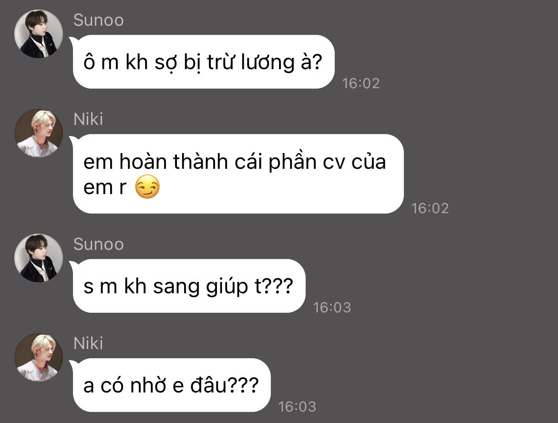Click the 16:03 timestamp beside Sunoo's second message
The height and width of the screenshot is (423, 558).
coord(332,308)
